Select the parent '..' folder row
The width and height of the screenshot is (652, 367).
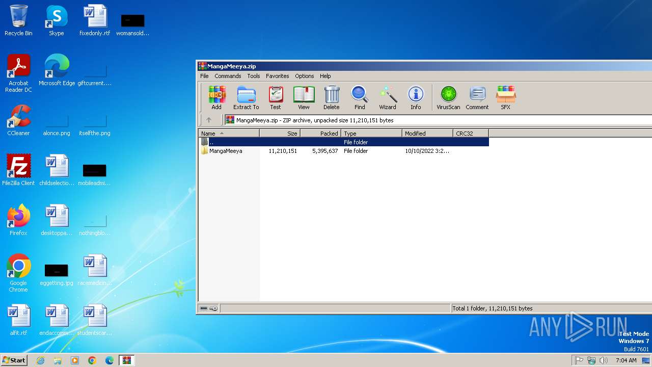pos(344,142)
